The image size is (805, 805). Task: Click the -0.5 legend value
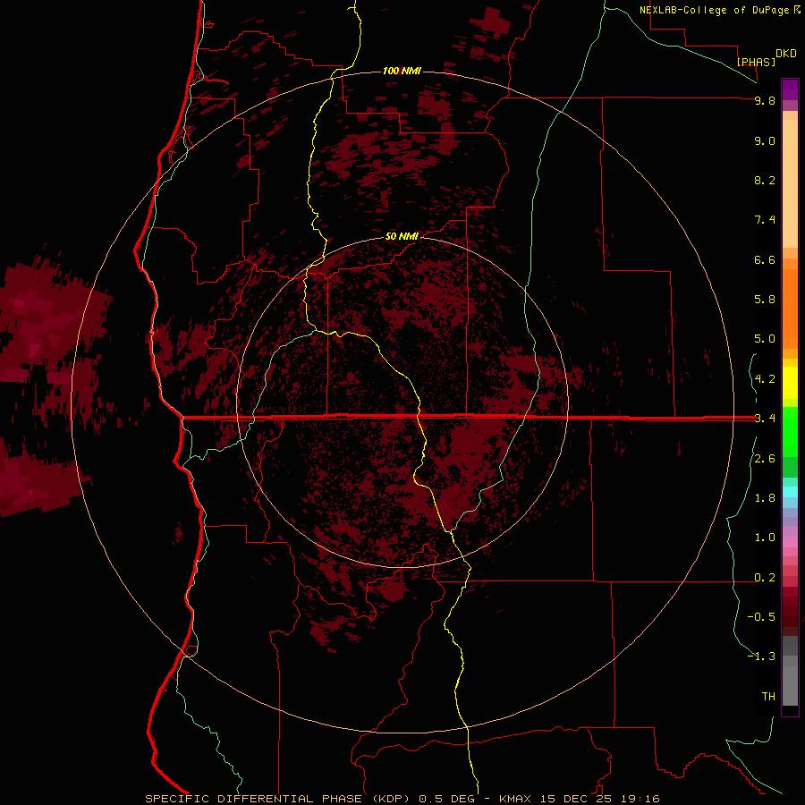[x=761, y=617]
